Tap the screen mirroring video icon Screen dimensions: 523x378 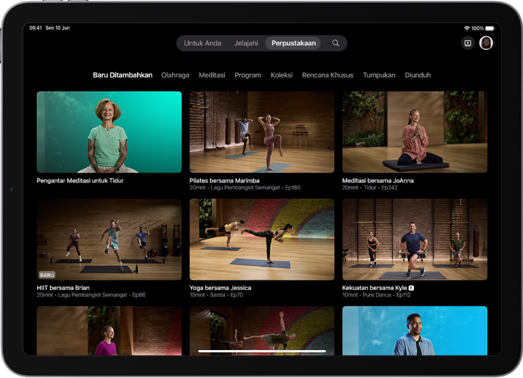coord(468,43)
